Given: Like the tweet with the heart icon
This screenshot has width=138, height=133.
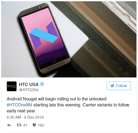Looking at the screenshot, I should (34, 125).
